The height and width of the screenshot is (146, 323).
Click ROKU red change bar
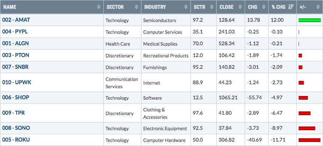click(310, 140)
